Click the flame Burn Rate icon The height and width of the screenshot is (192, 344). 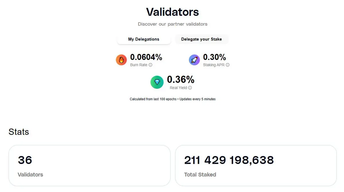click(121, 60)
